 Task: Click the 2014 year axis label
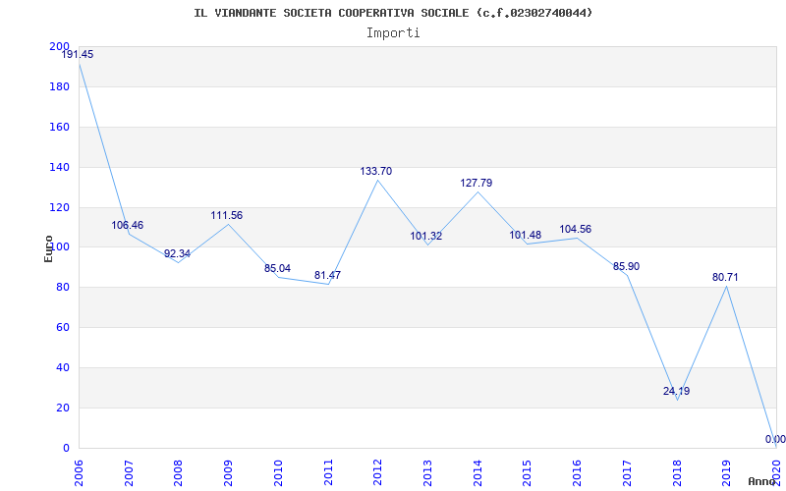click(x=477, y=472)
